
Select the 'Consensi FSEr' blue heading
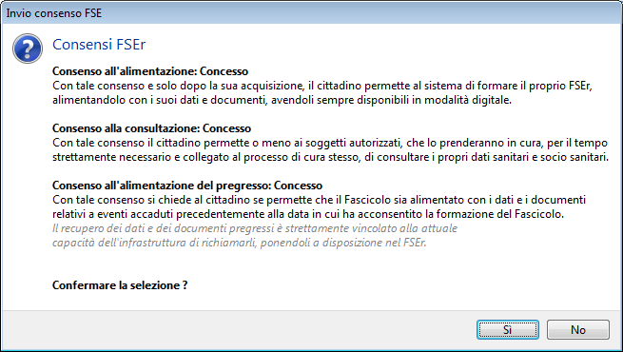click(99, 45)
